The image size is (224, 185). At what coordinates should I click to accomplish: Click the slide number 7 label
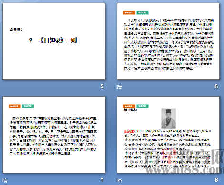[102, 180]
